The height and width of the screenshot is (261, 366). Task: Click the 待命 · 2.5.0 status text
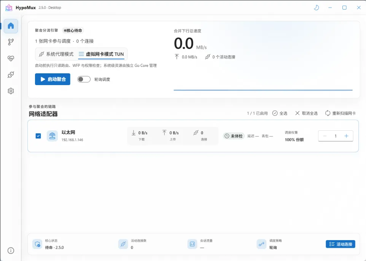click(x=54, y=247)
